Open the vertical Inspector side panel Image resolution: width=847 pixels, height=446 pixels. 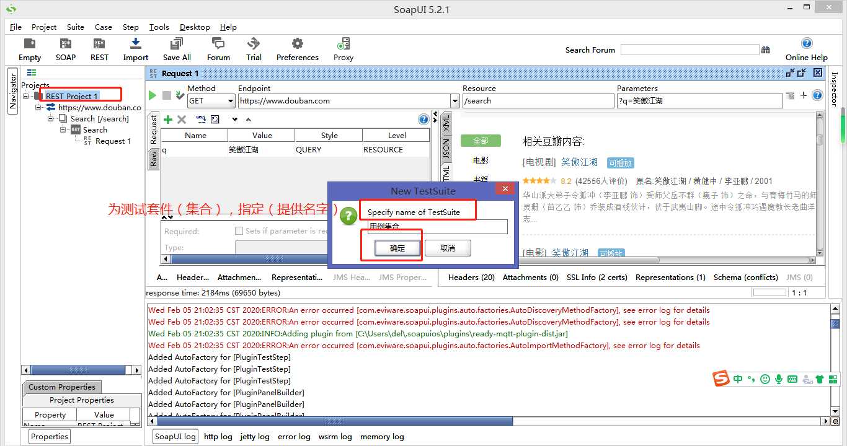click(x=834, y=89)
